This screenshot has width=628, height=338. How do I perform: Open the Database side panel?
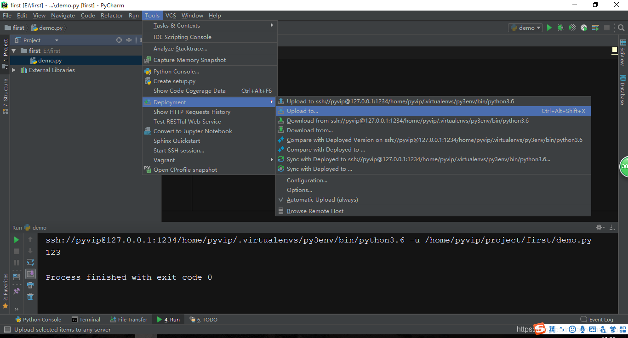[623, 90]
